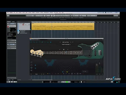Screen dimensions: 126x95
Task: Expand the VST Instruments folder track
Action: tap(18, 31)
